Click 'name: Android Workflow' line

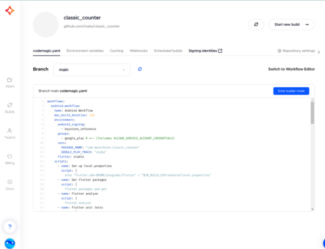point(73,110)
